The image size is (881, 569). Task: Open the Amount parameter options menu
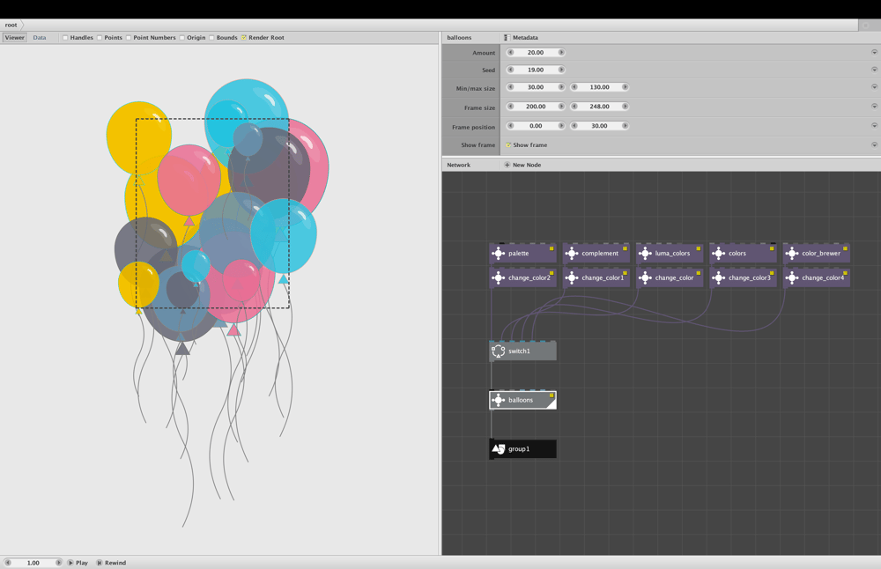[874, 52]
